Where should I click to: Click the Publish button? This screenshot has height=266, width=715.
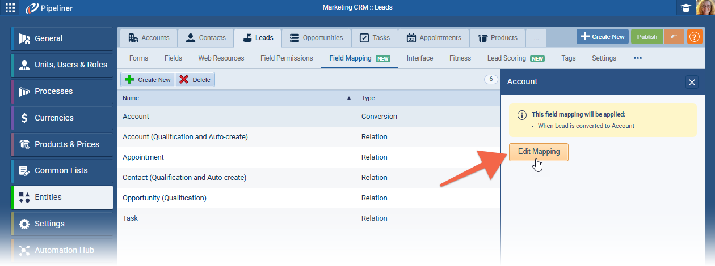[647, 37]
